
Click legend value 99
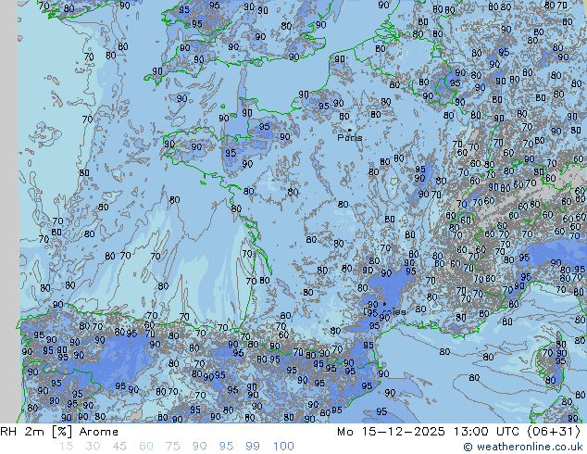pos(253,447)
